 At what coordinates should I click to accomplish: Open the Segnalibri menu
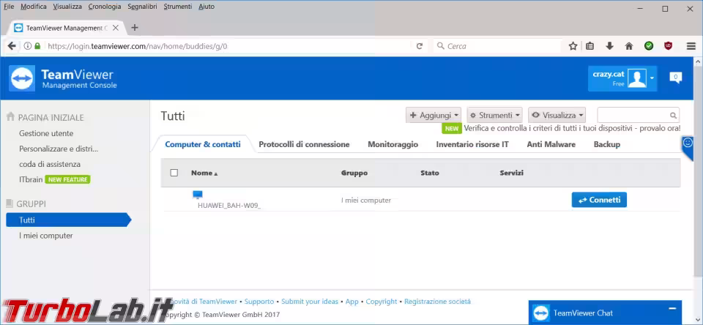point(142,7)
